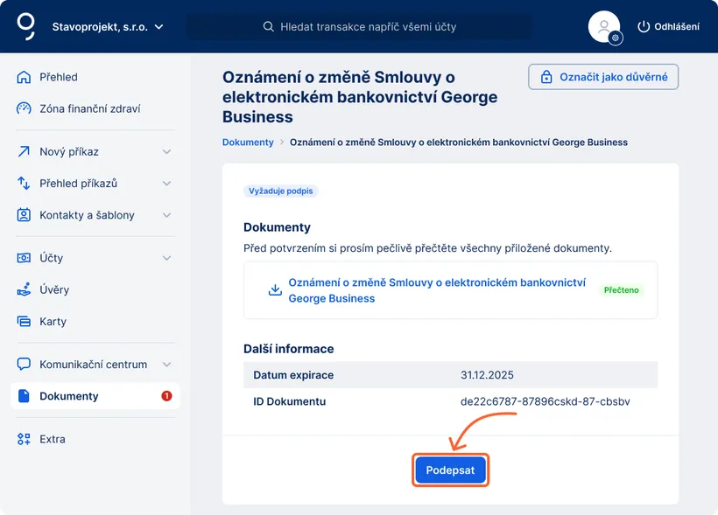Go to Dokumenty breadcrumb link
718x515 pixels.
coord(248,142)
